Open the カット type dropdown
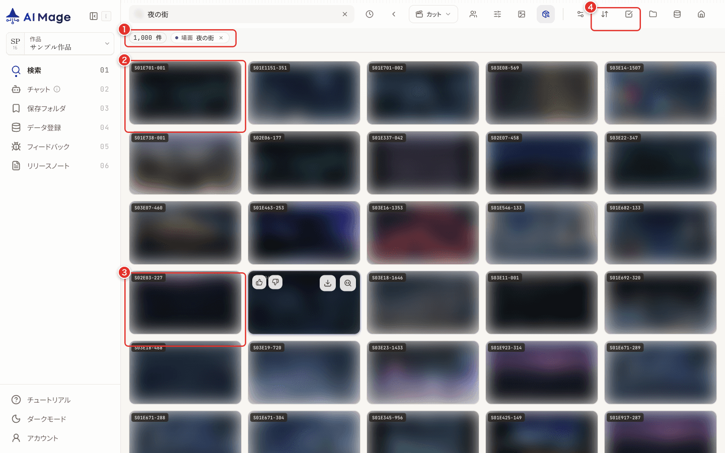 [433, 14]
